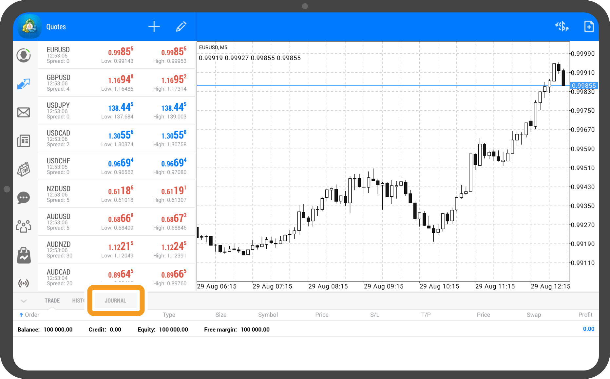
Task: Switch to the TRADE tab
Action: click(52, 301)
